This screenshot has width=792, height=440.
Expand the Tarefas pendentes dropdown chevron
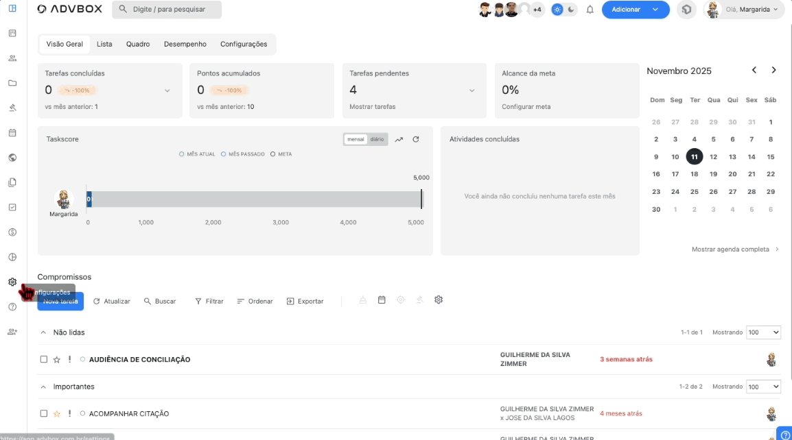tap(471, 90)
